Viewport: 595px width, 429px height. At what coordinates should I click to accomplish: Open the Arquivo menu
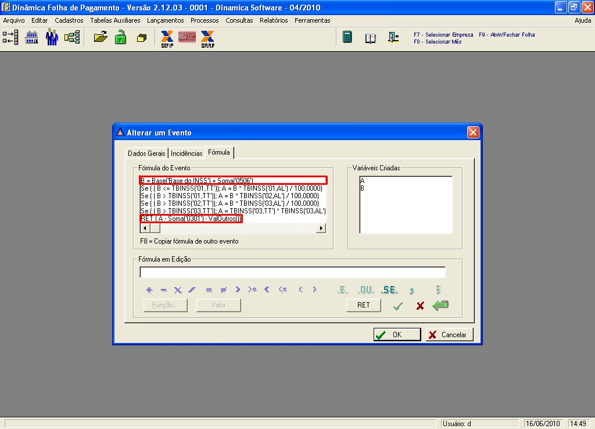coord(14,20)
